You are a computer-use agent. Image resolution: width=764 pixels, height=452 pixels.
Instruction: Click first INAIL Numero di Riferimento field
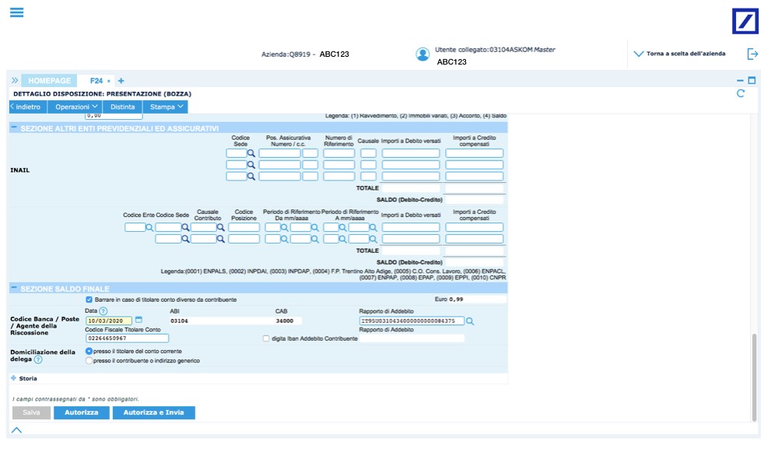click(338, 153)
